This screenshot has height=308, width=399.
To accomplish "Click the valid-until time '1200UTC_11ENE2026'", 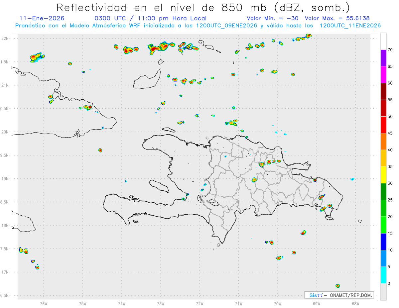I will point(350,26).
